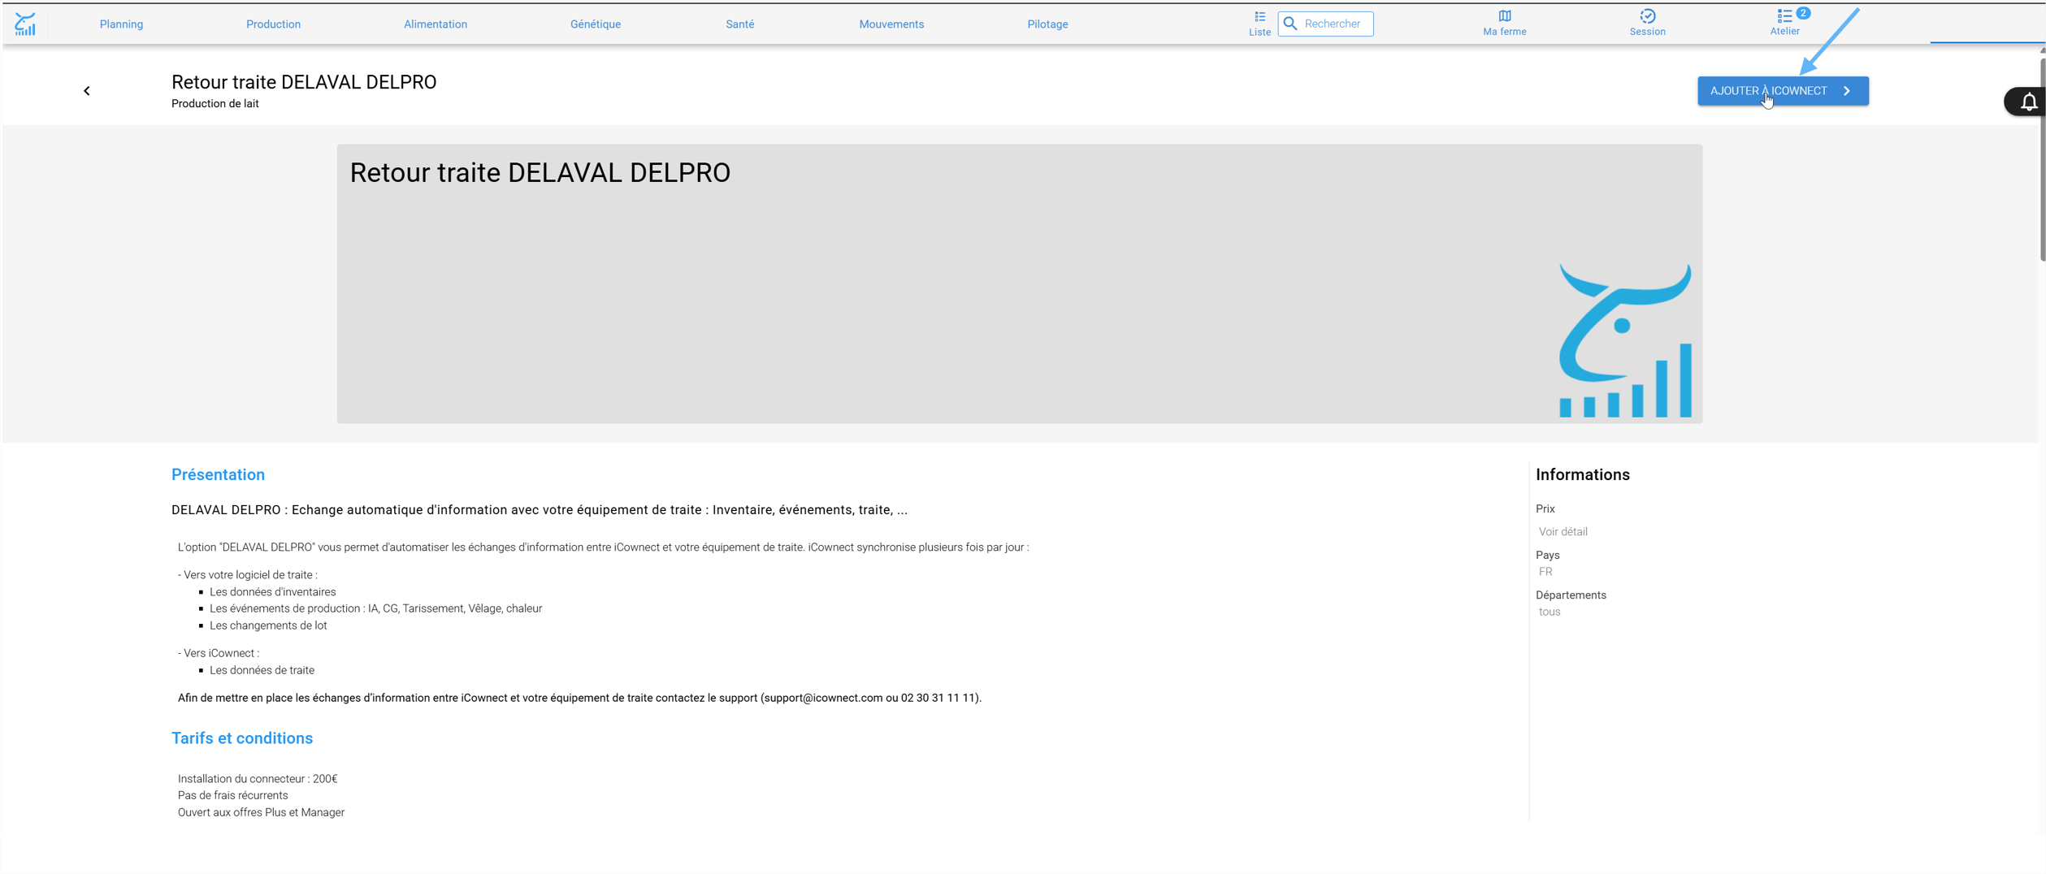Click the Présentation section heading
Screen dimensions: 2046x874
click(218, 474)
